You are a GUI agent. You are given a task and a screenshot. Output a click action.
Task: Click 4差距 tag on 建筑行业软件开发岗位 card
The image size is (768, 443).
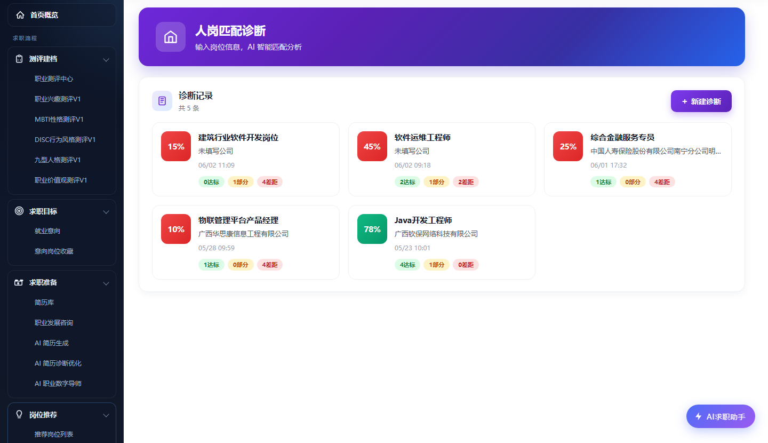click(270, 182)
